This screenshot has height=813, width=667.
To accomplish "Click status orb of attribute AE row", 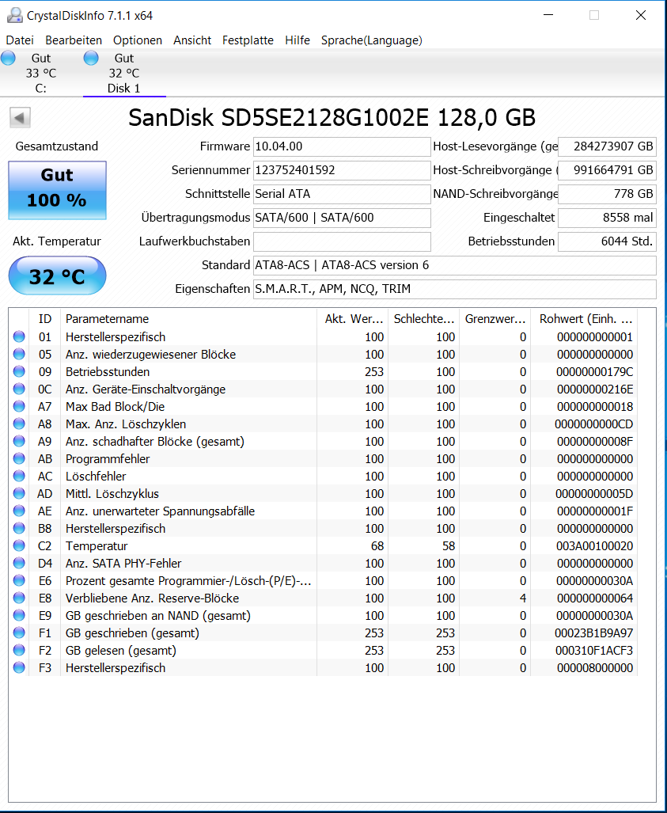I will click(19, 511).
